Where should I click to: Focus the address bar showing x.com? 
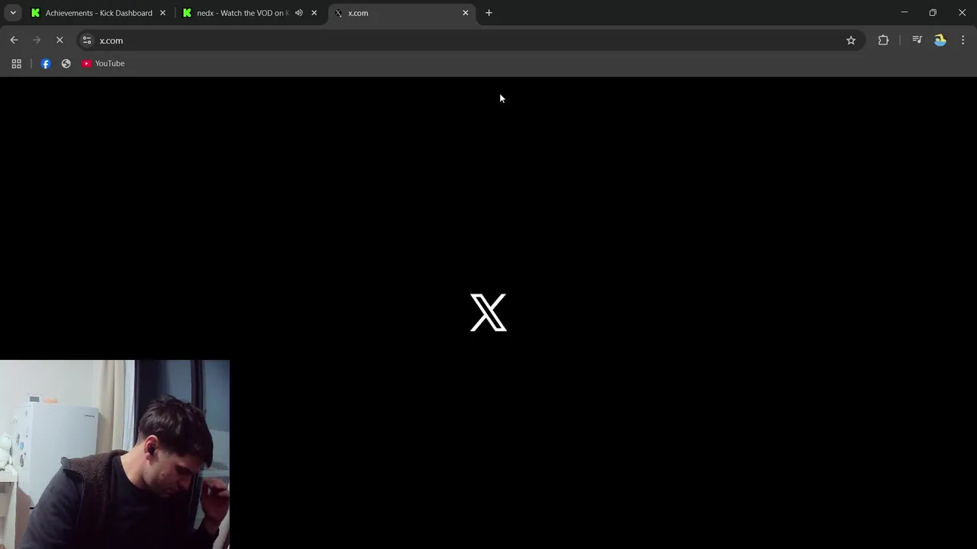pyautogui.click(x=469, y=40)
